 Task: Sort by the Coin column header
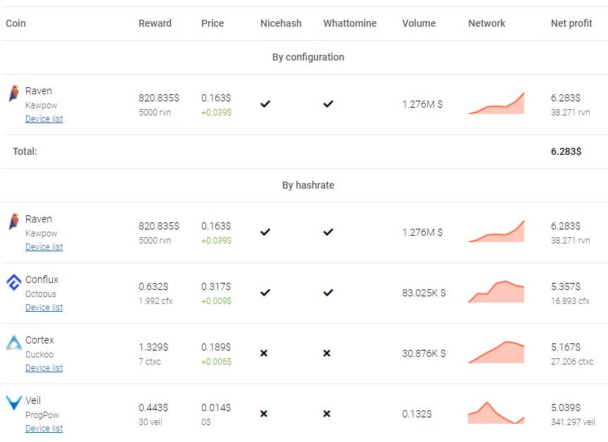(x=15, y=23)
